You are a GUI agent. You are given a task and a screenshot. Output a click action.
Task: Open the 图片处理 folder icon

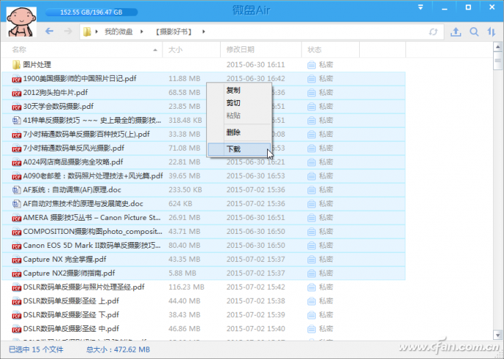point(16,65)
